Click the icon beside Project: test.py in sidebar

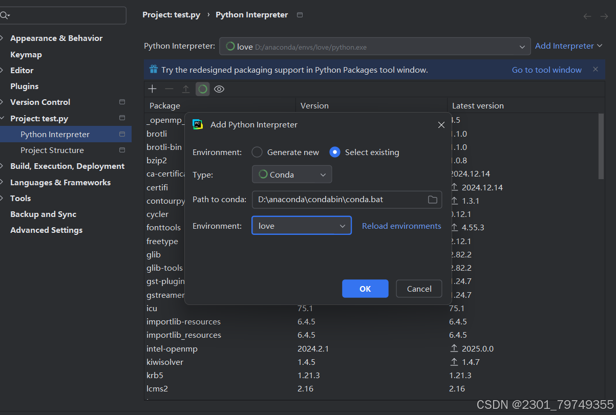(x=122, y=118)
